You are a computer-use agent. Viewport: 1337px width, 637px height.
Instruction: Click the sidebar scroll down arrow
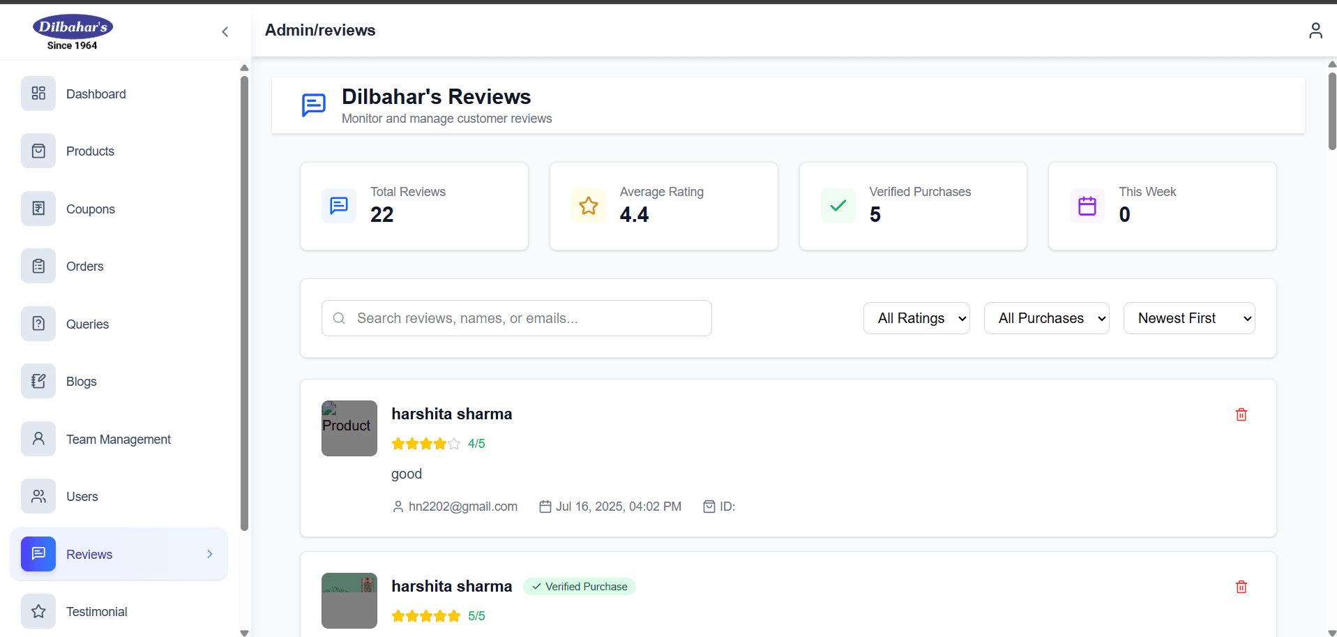click(x=244, y=633)
